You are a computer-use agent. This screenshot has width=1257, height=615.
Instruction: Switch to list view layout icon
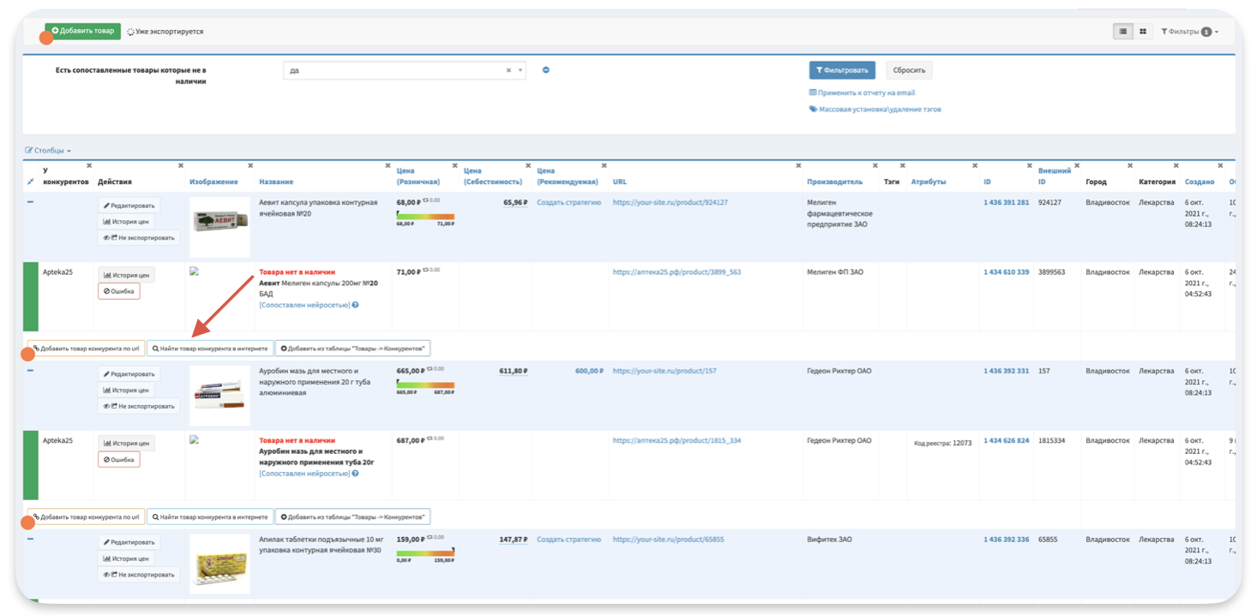coord(1122,32)
